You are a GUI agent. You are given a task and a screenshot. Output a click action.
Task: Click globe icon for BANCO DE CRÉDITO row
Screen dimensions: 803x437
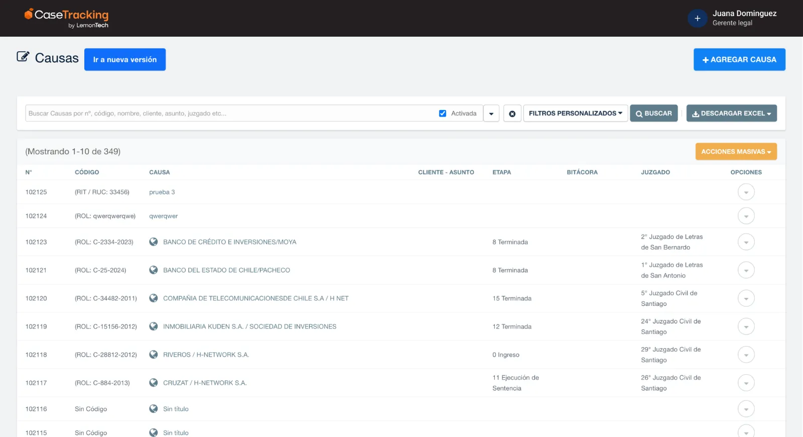coord(154,242)
